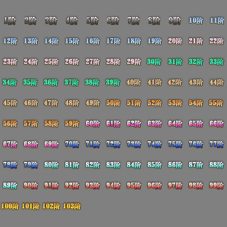Click the 23阶 label

click(10, 62)
